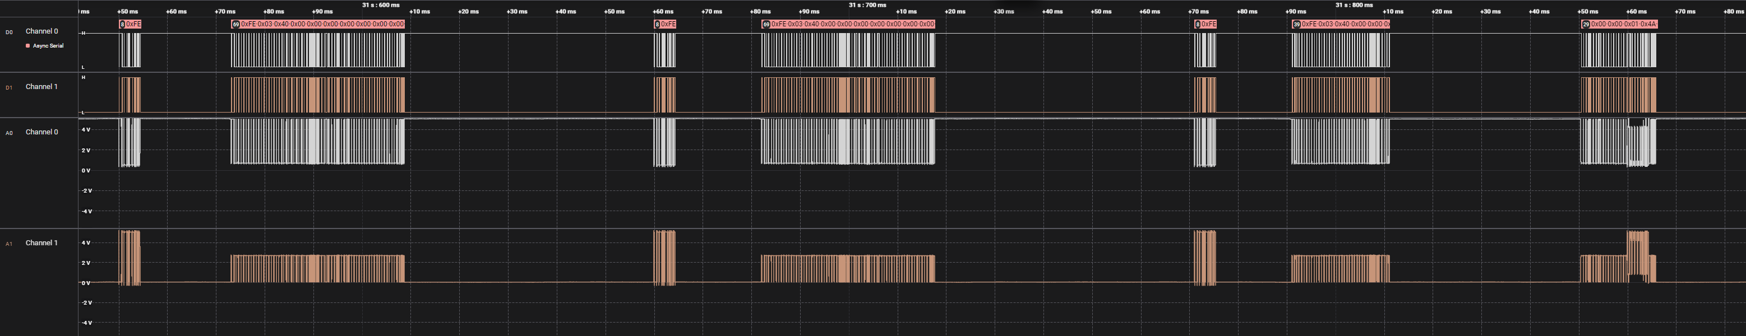Screen dimensions: 1746x336
Task: Click the pink Async Serial color square
Action: tap(28, 46)
